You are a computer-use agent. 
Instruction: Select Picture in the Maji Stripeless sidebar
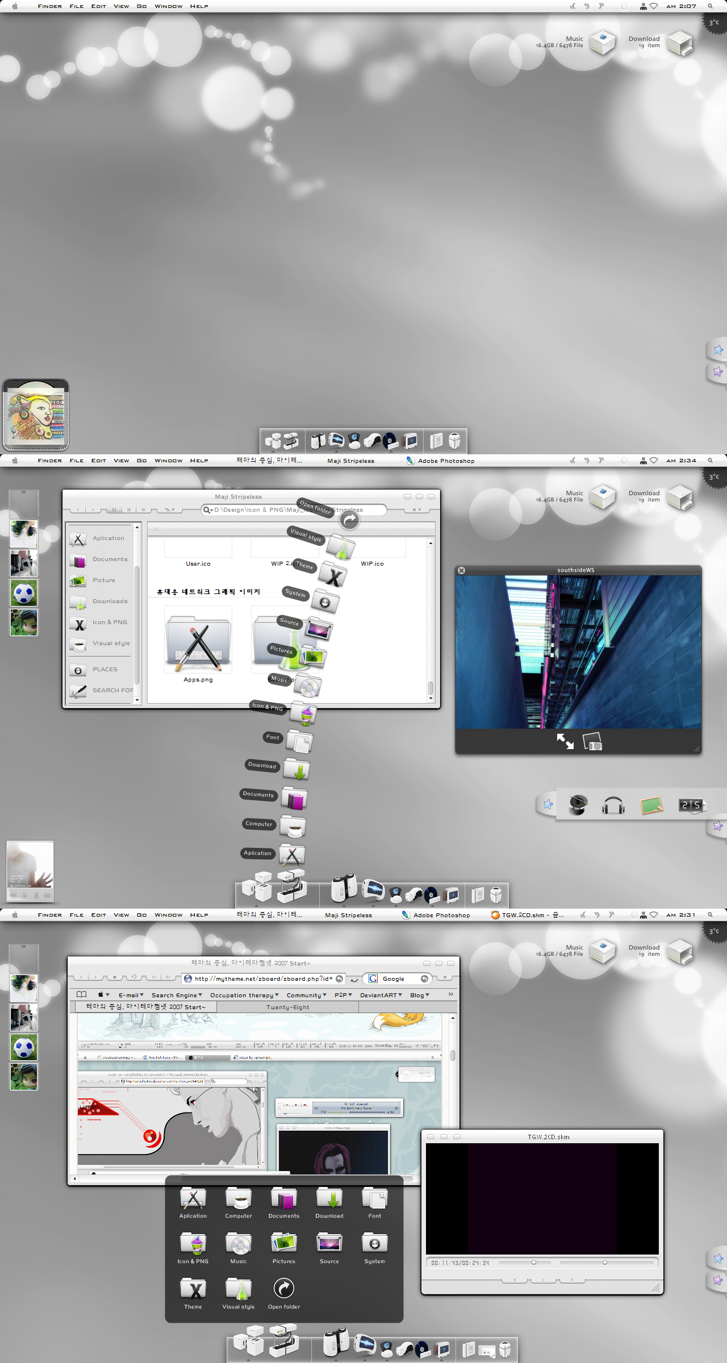100,580
